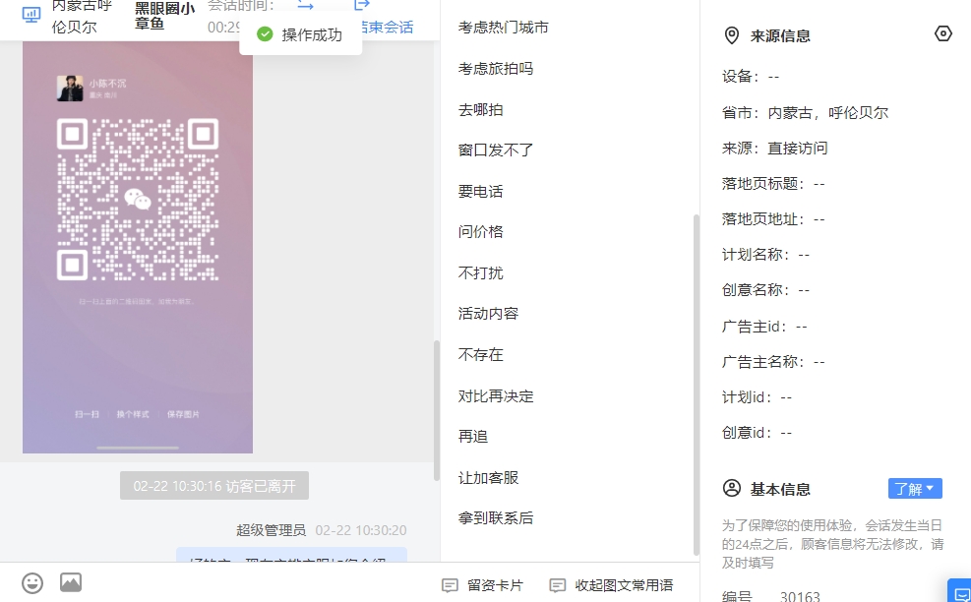This screenshot has height=602, width=971.
Task: Click the chat history scrollbar
Action: (x=437, y=410)
